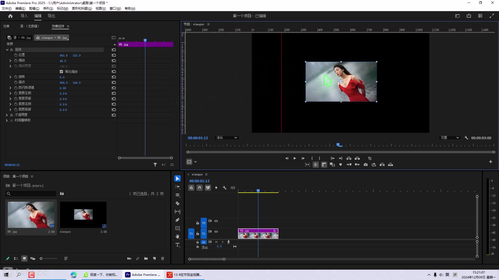Open the 效果控件 panel menu
This screenshot has width=499, height=280.
pyautogui.click(x=68, y=26)
